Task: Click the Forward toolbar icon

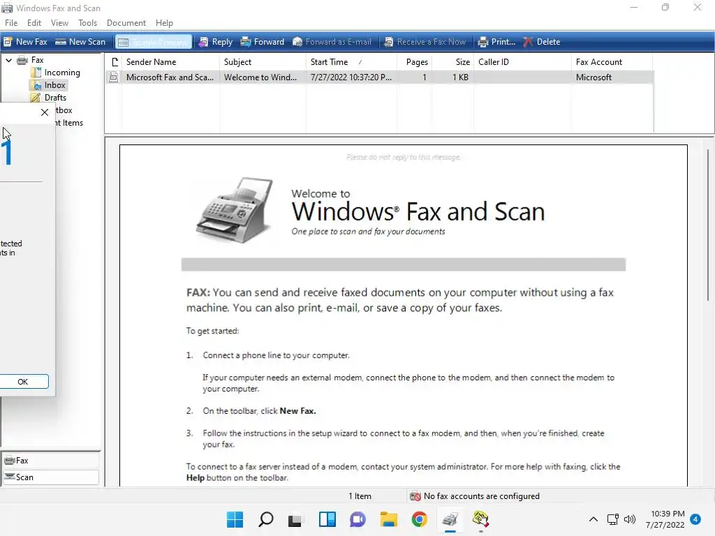Action: 246,42
